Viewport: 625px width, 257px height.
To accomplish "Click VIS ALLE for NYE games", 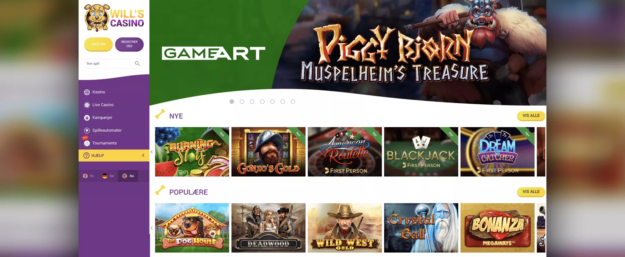I will tap(531, 116).
